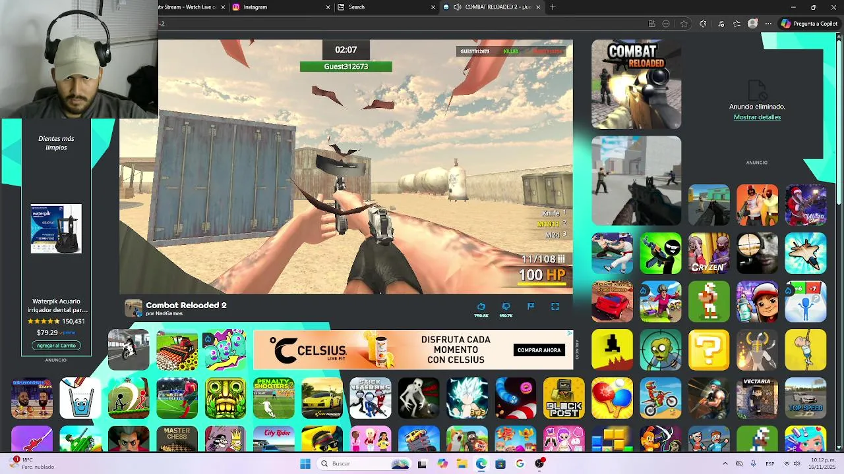The height and width of the screenshot is (474, 844).
Task: Open the Waterpik product image ad
Action: [56, 228]
